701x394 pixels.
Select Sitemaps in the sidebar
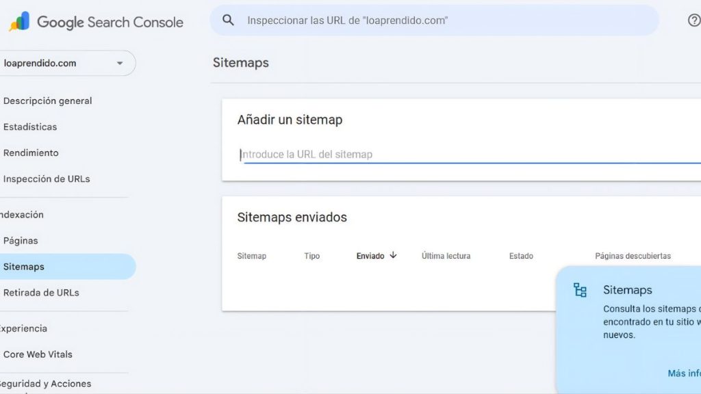tap(68, 267)
